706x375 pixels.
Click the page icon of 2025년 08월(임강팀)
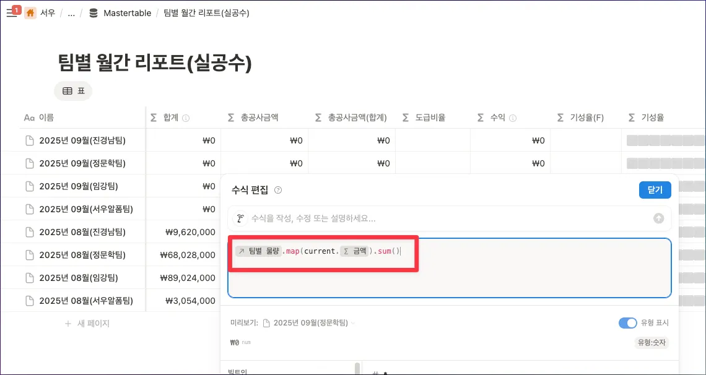click(29, 278)
